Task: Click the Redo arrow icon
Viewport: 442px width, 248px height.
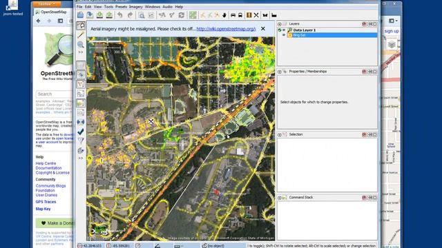Action: point(130,15)
